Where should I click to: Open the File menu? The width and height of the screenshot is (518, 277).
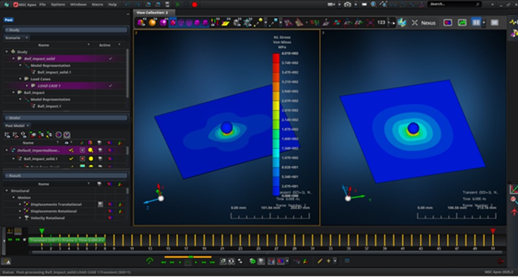(42, 4)
